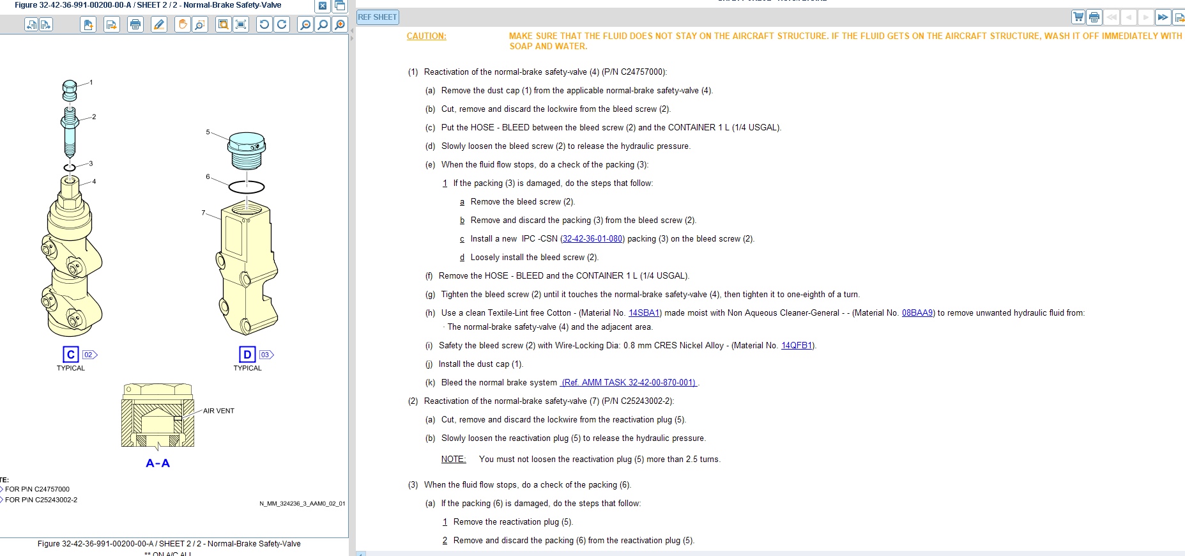Click the disabled rewind double arrow icon

[1112, 17]
